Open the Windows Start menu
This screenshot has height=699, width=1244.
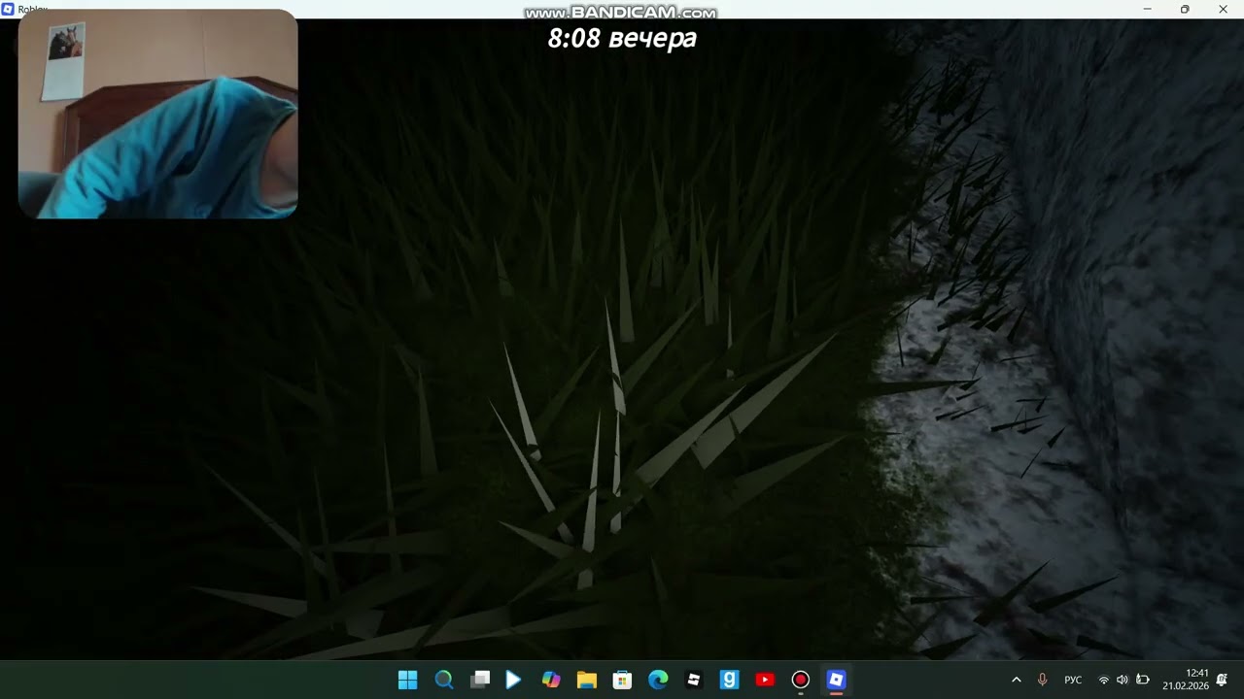pyautogui.click(x=408, y=680)
